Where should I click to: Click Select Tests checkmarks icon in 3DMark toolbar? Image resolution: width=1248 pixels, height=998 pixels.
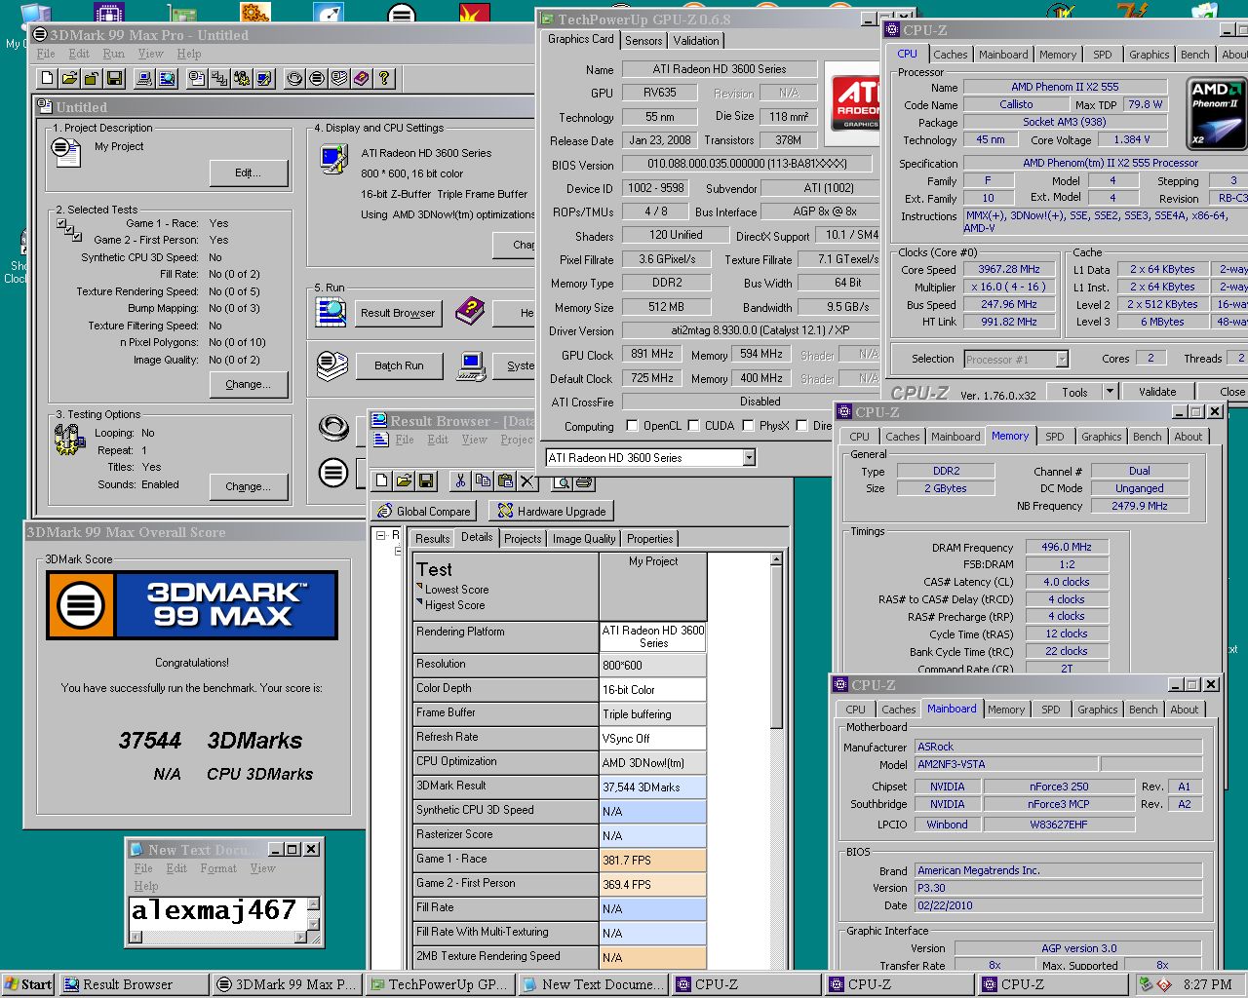[x=219, y=78]
